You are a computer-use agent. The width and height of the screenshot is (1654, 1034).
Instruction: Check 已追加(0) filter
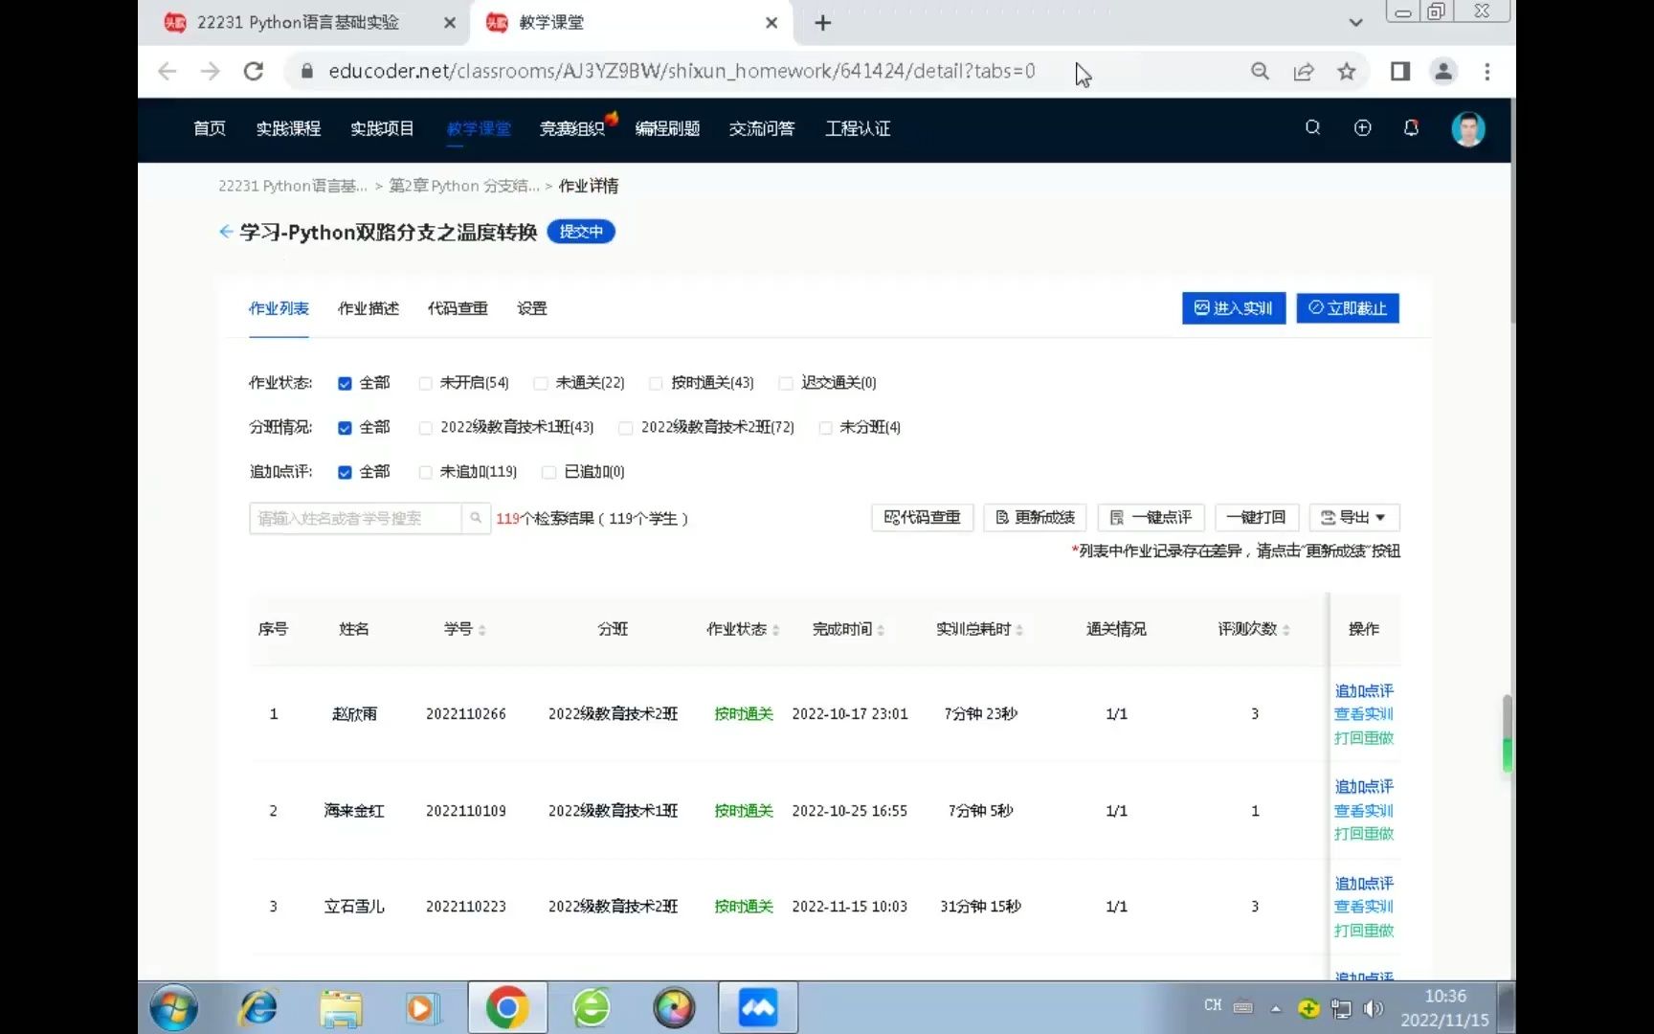[549, 472]
